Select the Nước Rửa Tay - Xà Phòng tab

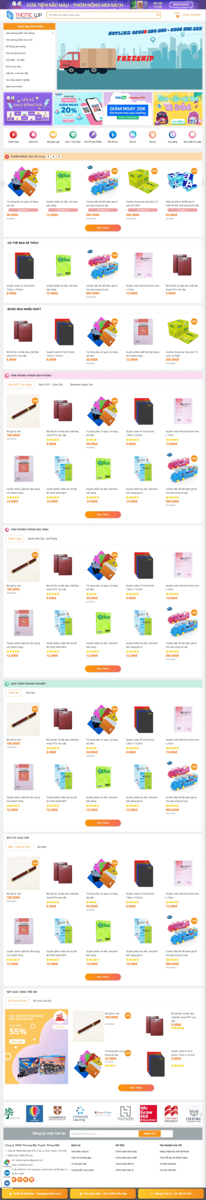click(x=42, y=539)
